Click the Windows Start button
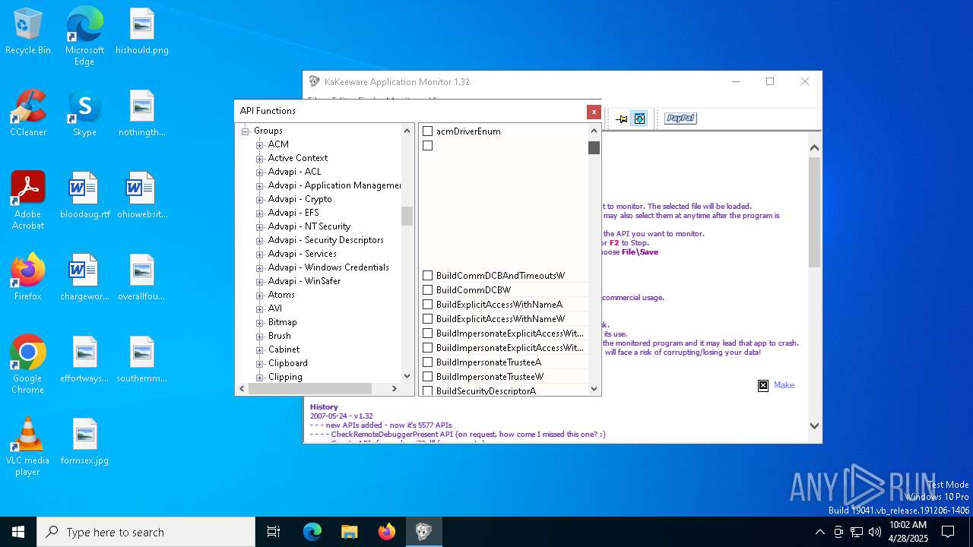Image resolution: width=973 pixels, height=547 pixels. 18,532
